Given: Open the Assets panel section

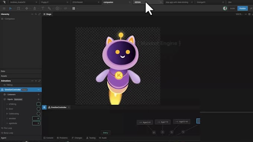Looking at the screenshot, I should [x=21, y=76].
